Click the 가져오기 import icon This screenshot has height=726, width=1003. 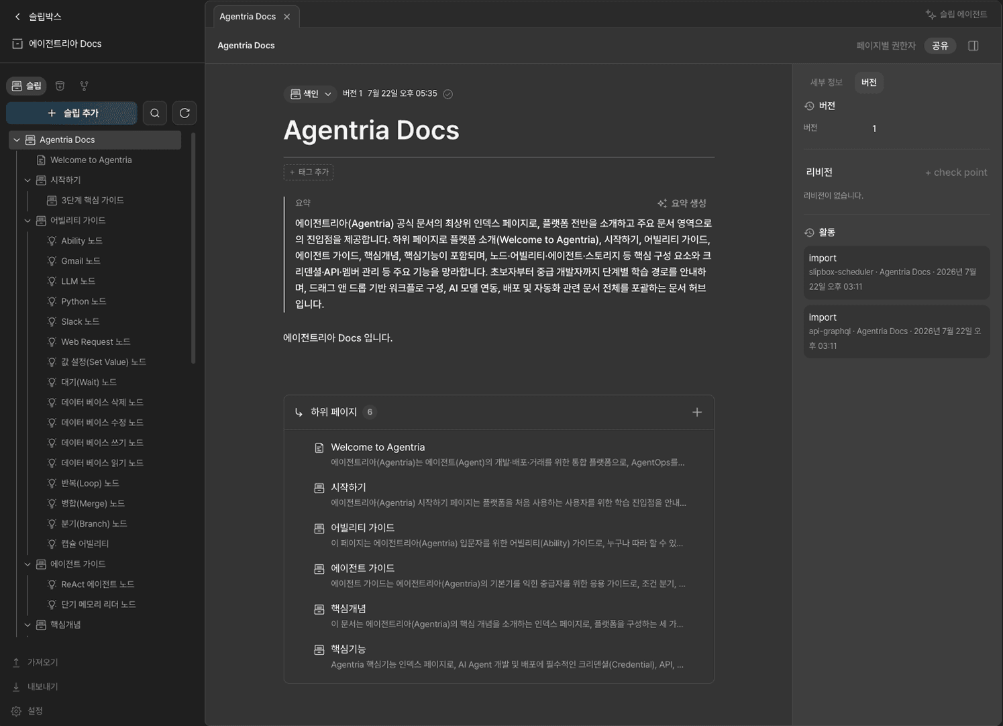(x=16, y=662)
